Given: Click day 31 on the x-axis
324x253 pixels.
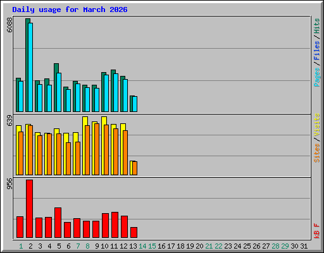Looking at the screenshot, I should 304,246.
